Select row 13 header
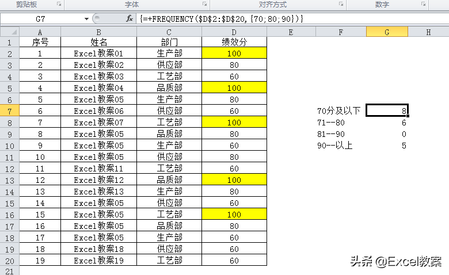The image size is (449, 275). point(10,180)
